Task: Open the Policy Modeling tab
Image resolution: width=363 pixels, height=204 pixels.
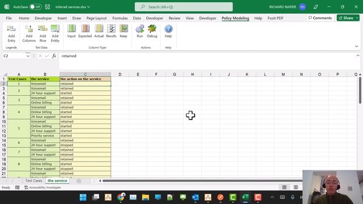Action: coord(235,18)
